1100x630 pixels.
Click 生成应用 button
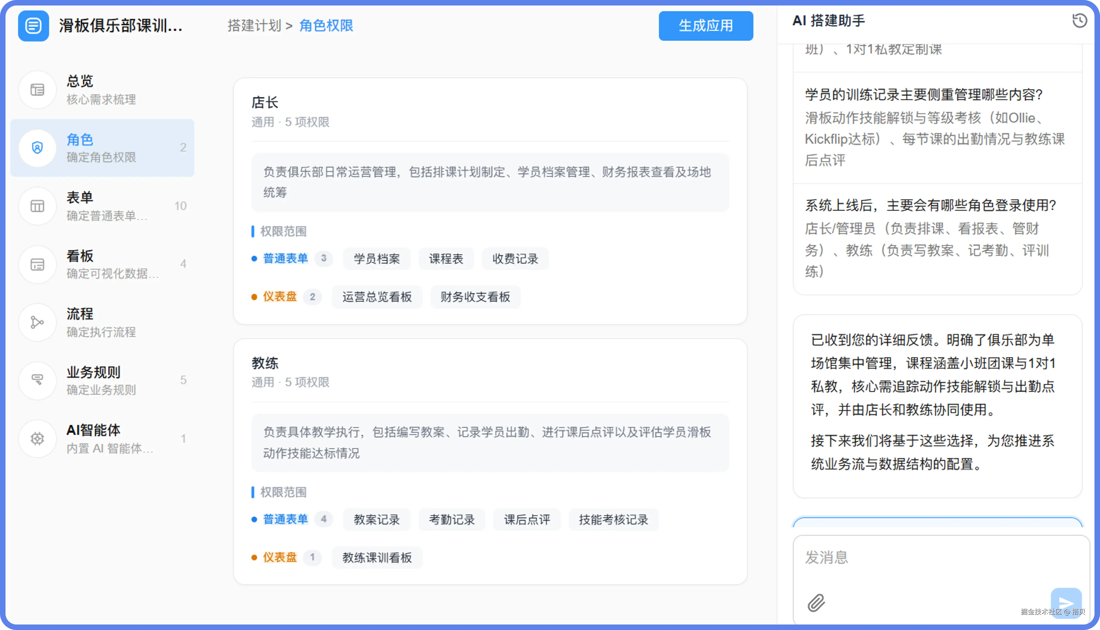click(706, 26)
